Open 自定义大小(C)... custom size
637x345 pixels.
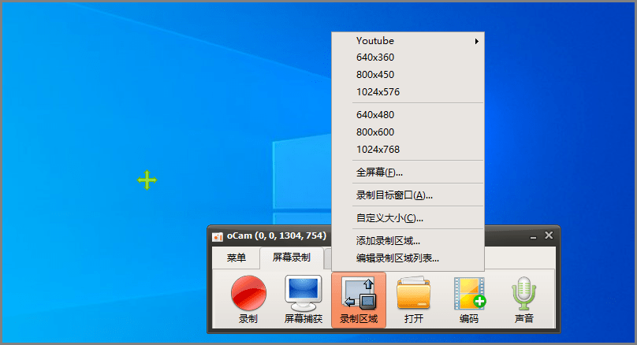[408, 218]
